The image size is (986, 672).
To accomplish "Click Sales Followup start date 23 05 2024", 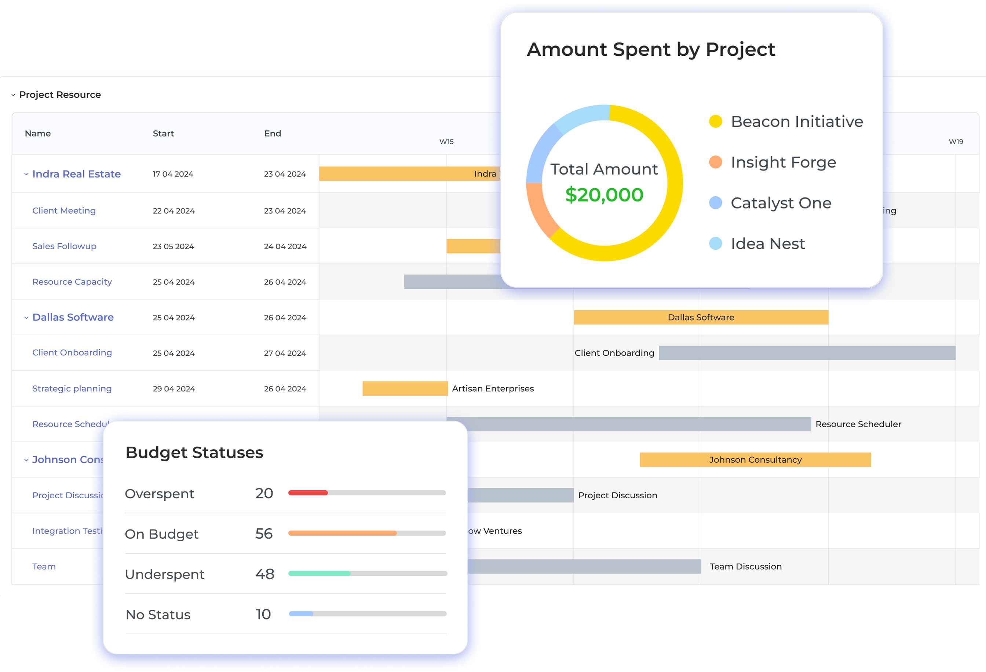I will 174,247.
